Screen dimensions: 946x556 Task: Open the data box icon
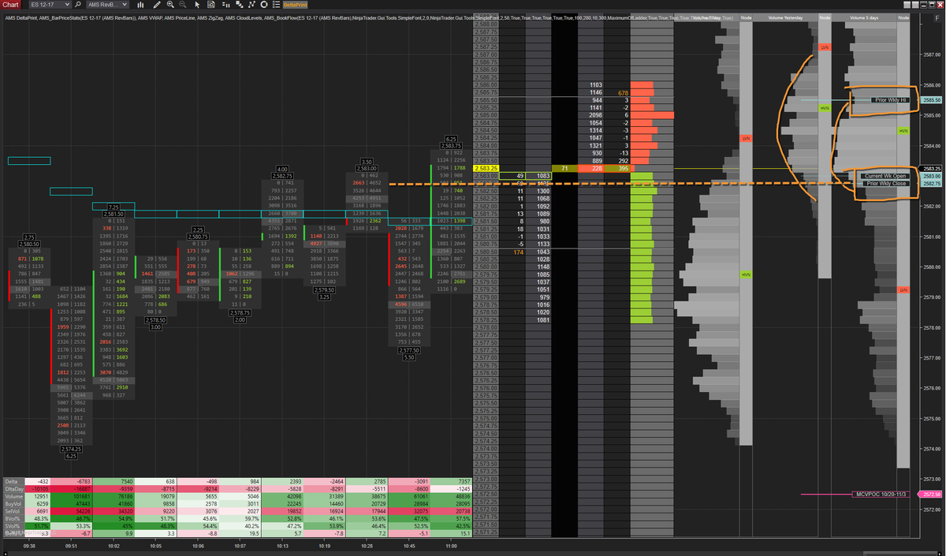(x=211, y=5)
